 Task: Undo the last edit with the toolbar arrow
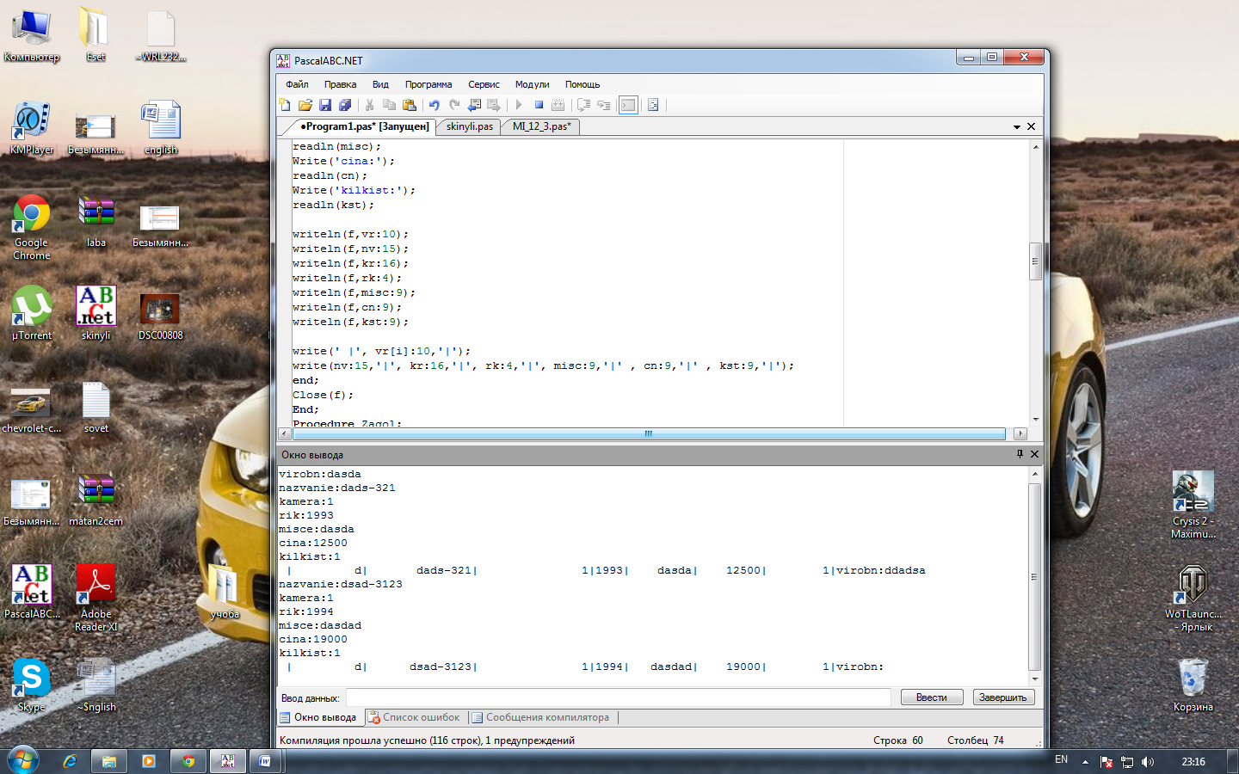point(434,105)
